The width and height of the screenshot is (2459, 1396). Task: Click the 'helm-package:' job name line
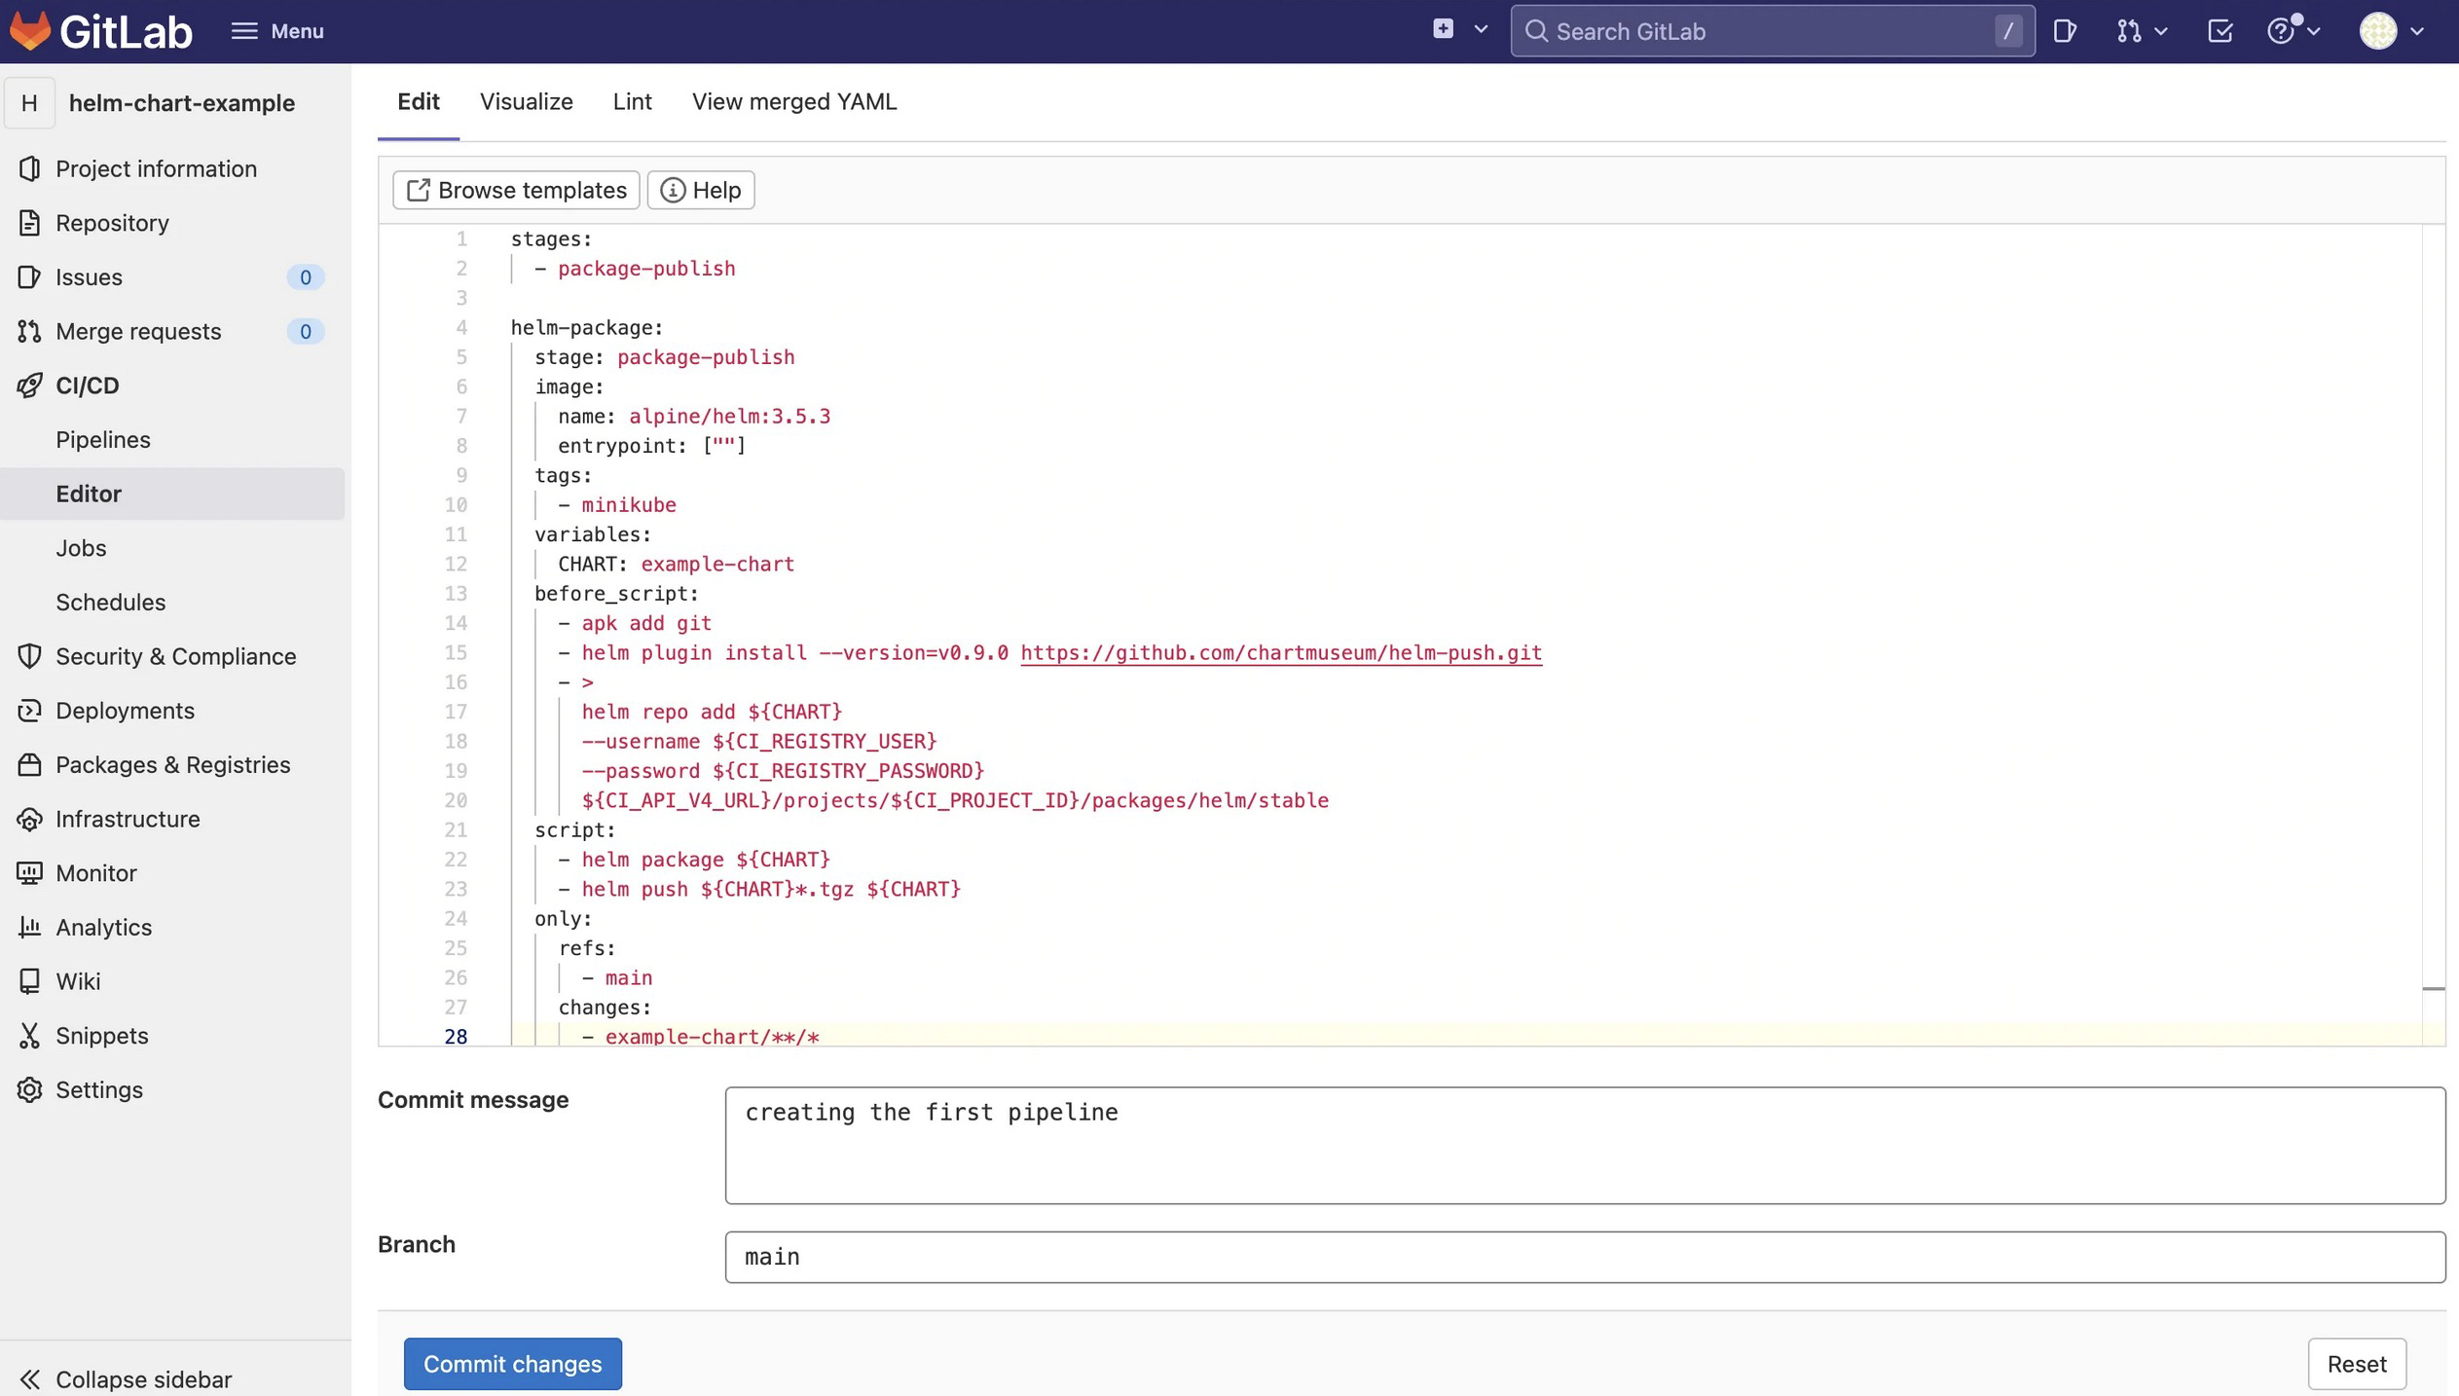coord(586,328)
